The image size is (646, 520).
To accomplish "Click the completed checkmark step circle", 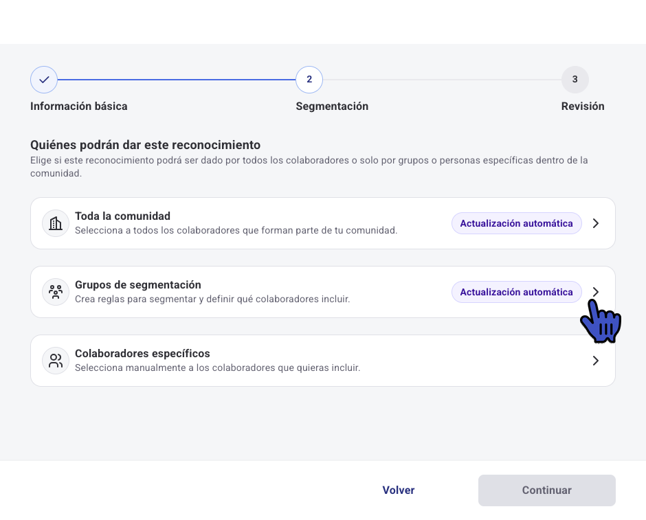I will (x=44, y=80).
